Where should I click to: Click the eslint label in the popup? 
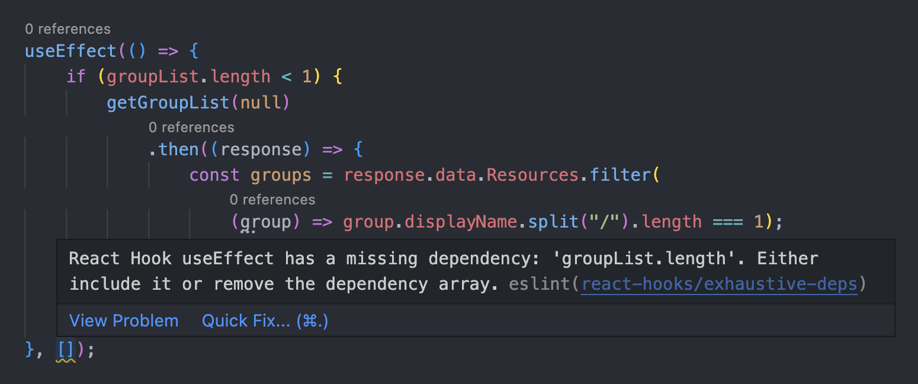tap(540, 284)
